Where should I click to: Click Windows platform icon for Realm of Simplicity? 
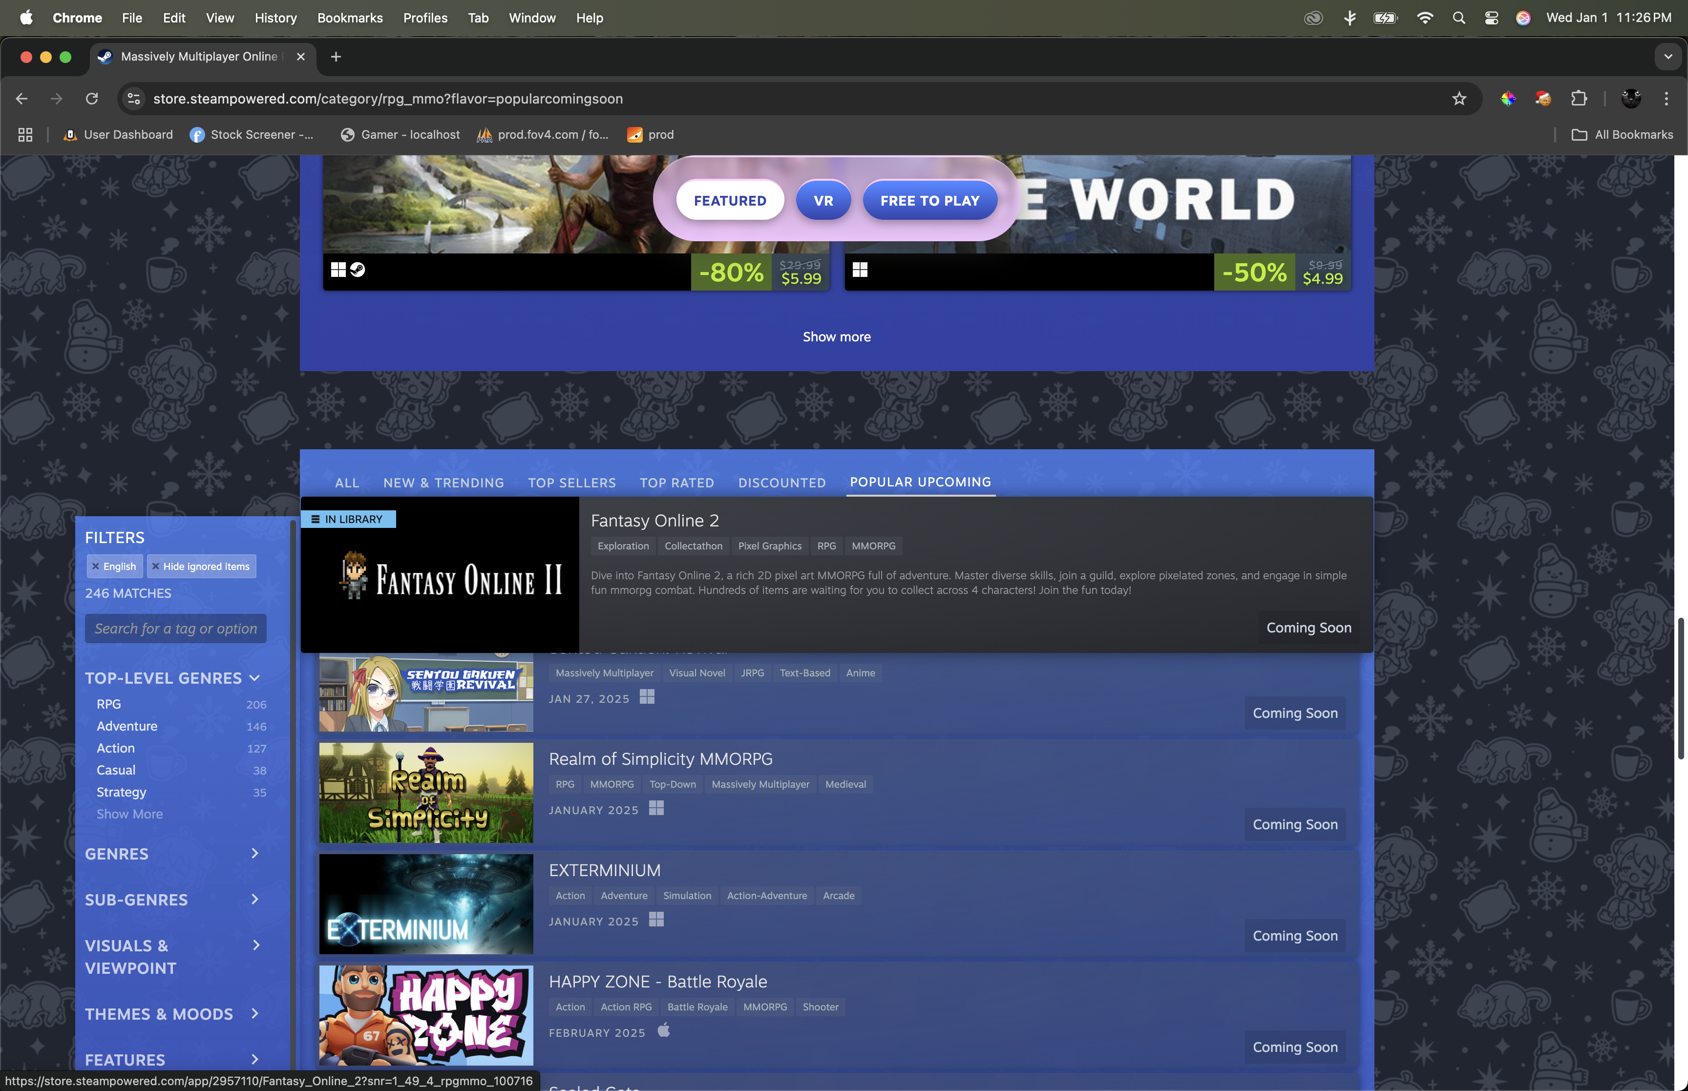[x=656, y=808]
